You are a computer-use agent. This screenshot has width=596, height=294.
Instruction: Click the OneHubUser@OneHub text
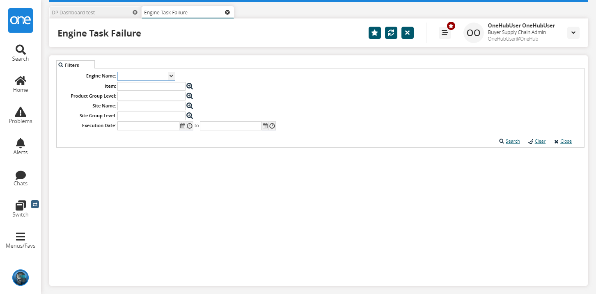point(513,39)
